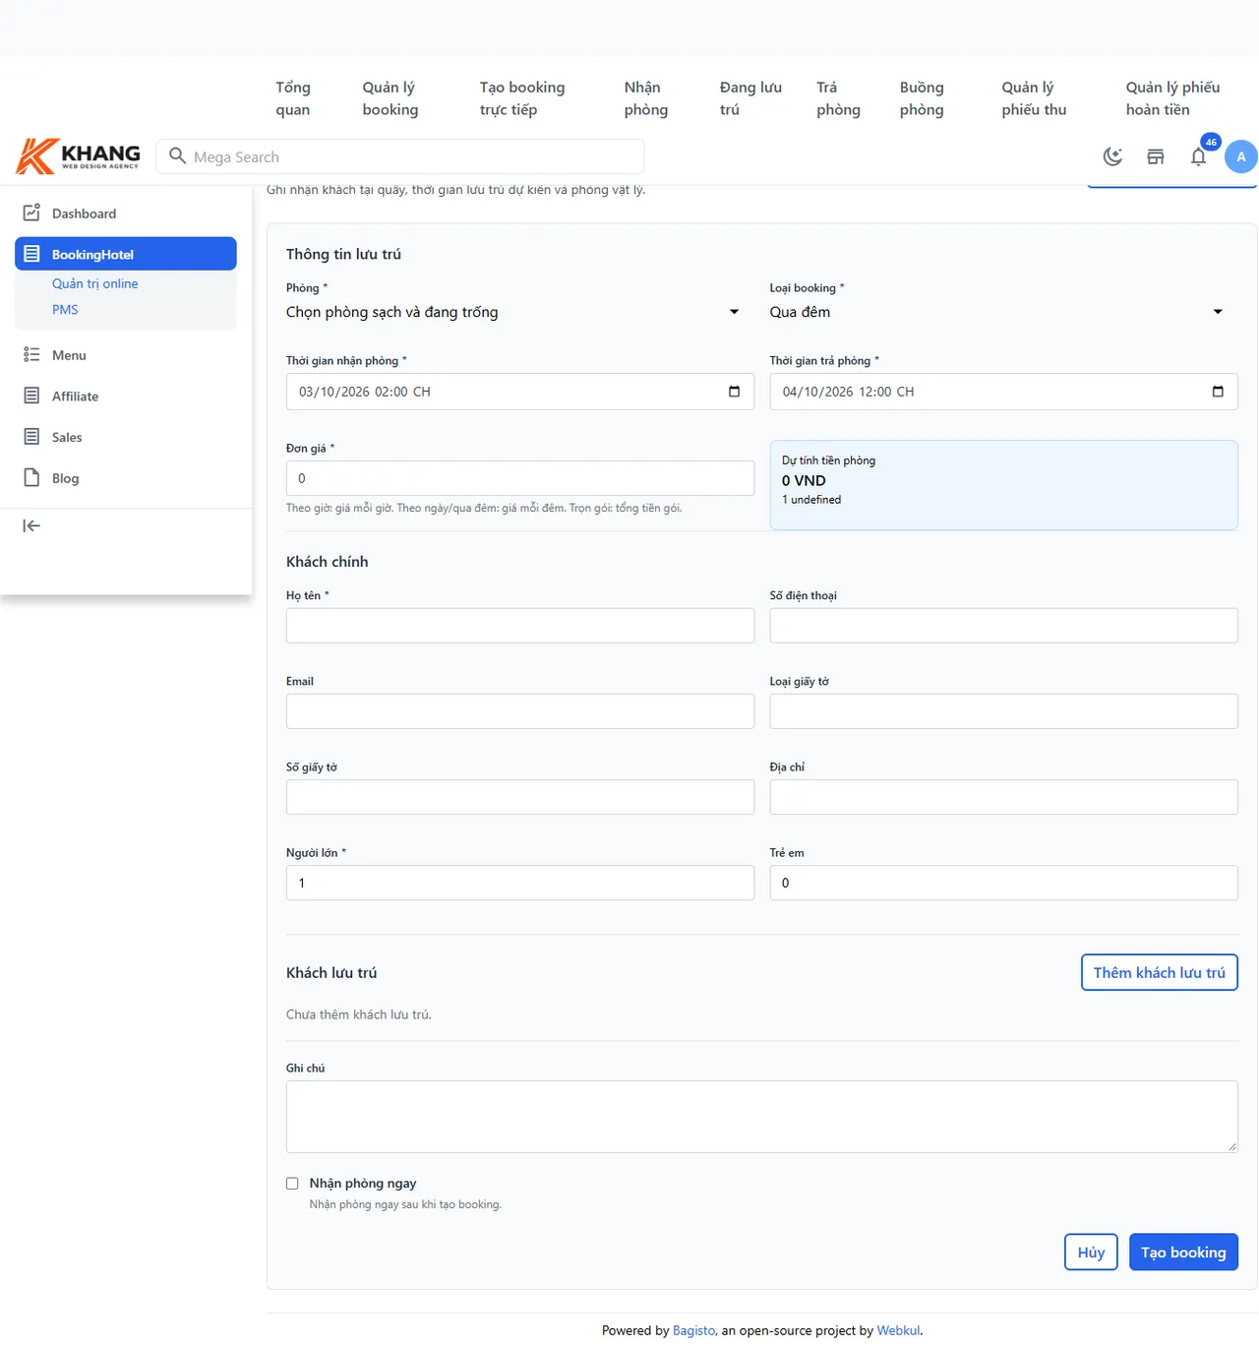Screen dimensions: 1259x1347
Task: Click 'Thêm khách lưu trú' button
Action: click(x=1160, y=972)
